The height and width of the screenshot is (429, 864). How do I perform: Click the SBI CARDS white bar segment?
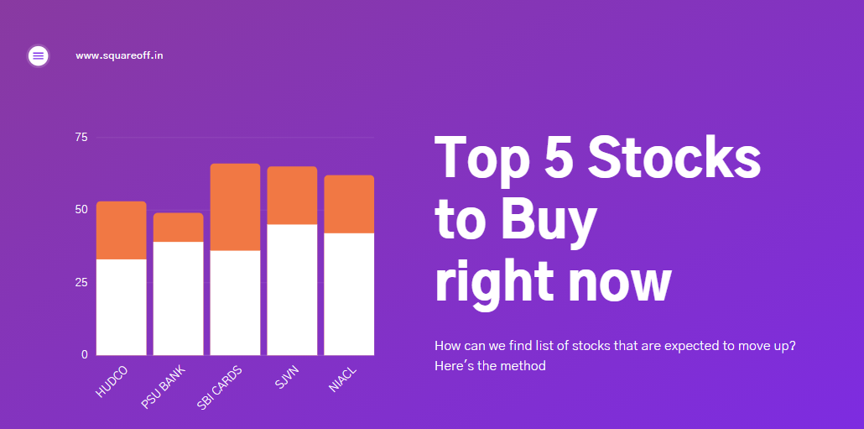coord(235,302)
